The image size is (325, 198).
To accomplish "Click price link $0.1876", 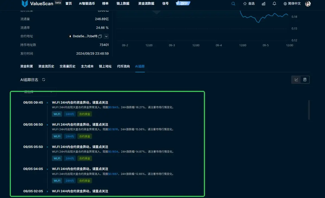I will [x=113, y=129].
